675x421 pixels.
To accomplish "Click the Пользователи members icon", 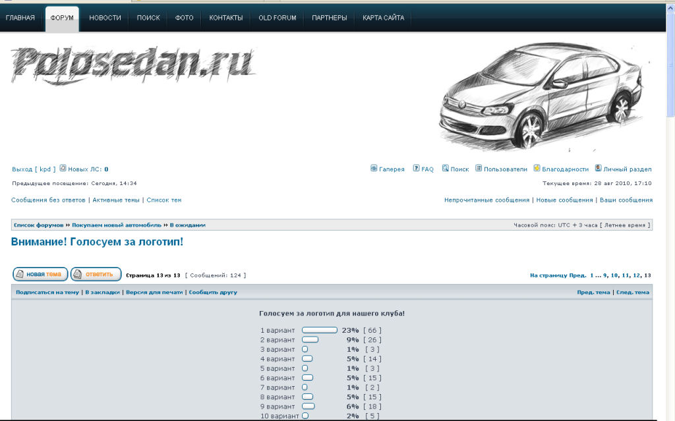I will tap(479, 169).
